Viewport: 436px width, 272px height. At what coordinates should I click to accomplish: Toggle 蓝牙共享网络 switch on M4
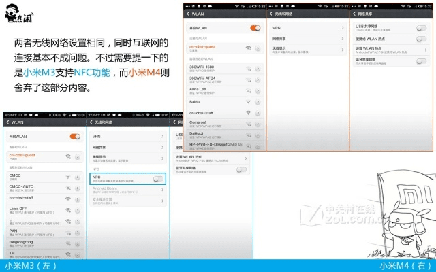pos(422,61)
